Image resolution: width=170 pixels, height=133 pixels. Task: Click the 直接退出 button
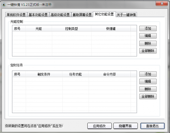152,126
